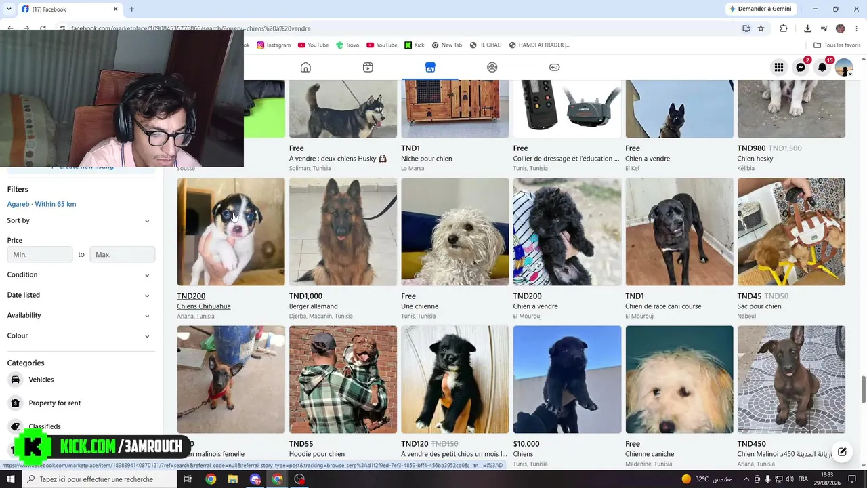The width and height of the screenshot is (867, 488).
Task: Go to the Facebook Home feed icon
Action: (x=305, y=67)
